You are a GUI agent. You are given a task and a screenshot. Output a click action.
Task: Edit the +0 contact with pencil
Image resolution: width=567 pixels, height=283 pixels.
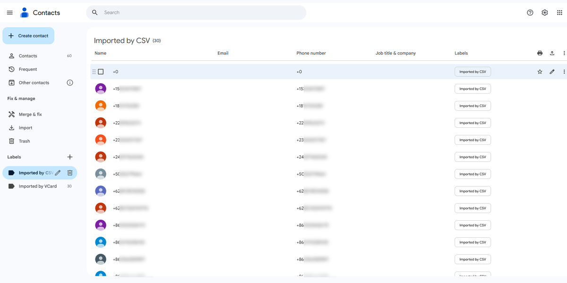(x=552, y=72)
